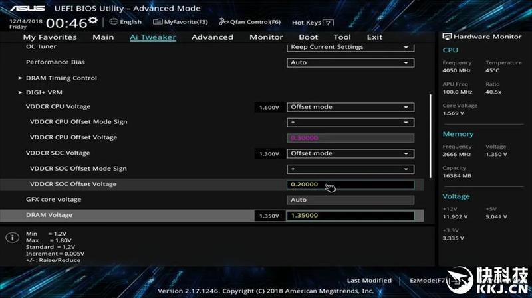Open the My Favorites tab
Viewport: 532px width, 298px height.
[x=50, y=37]
